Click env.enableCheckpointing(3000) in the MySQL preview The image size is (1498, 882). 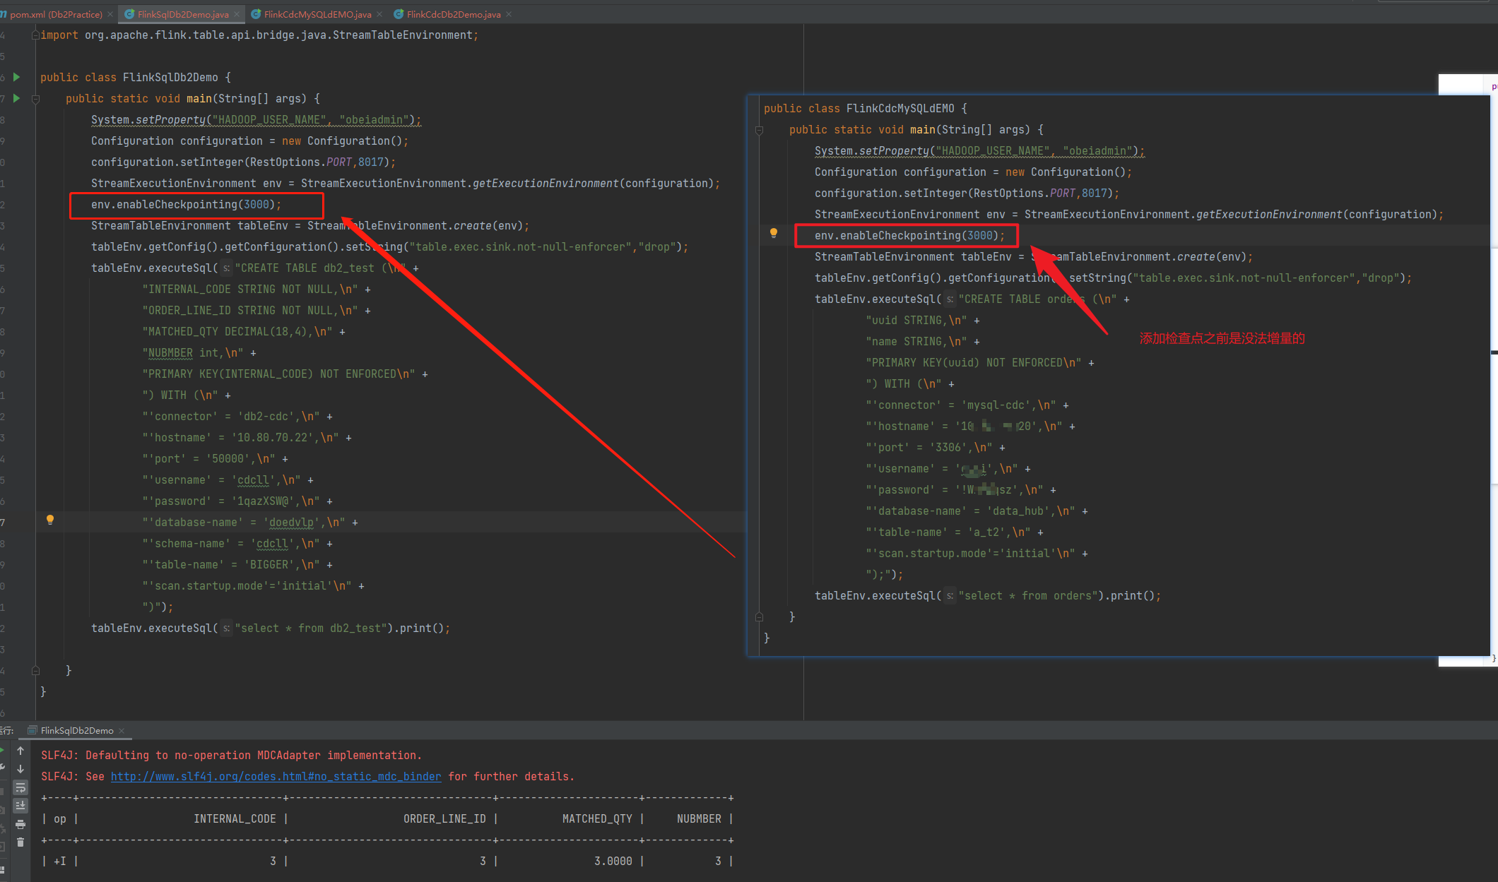(x=909, y=235)
